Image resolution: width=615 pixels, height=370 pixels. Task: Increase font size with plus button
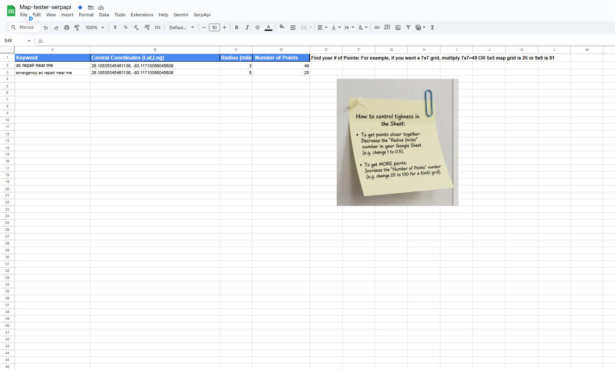tap(225, 27)
